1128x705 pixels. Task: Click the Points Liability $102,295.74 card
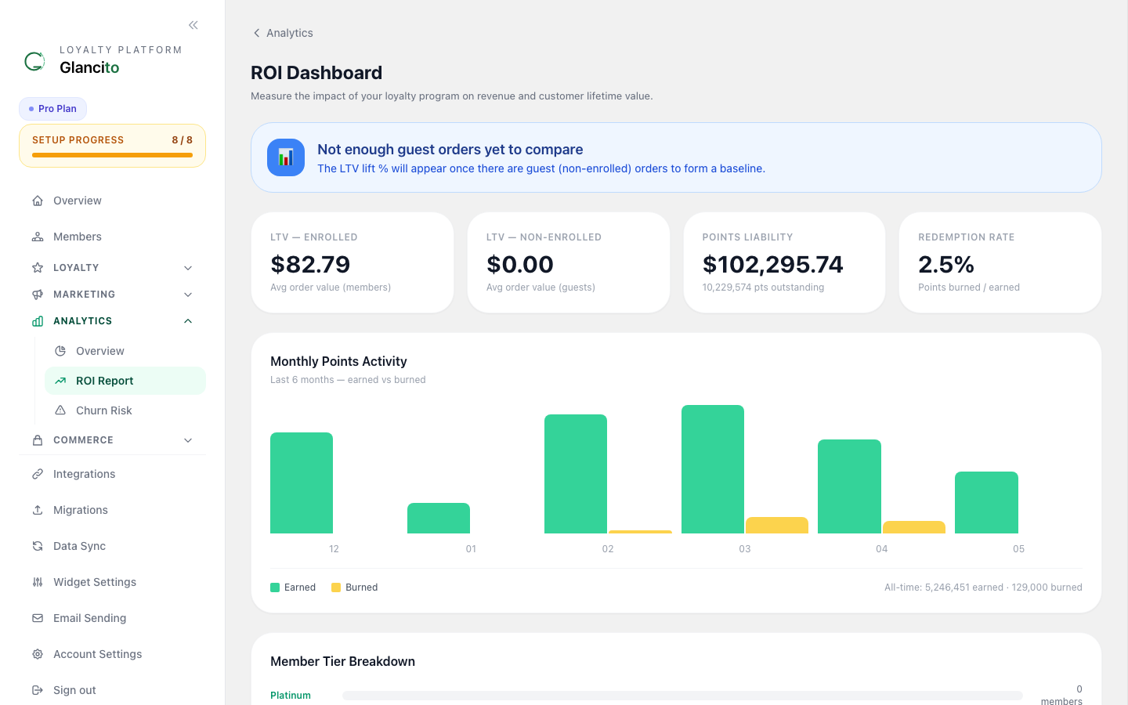point(784,262)
